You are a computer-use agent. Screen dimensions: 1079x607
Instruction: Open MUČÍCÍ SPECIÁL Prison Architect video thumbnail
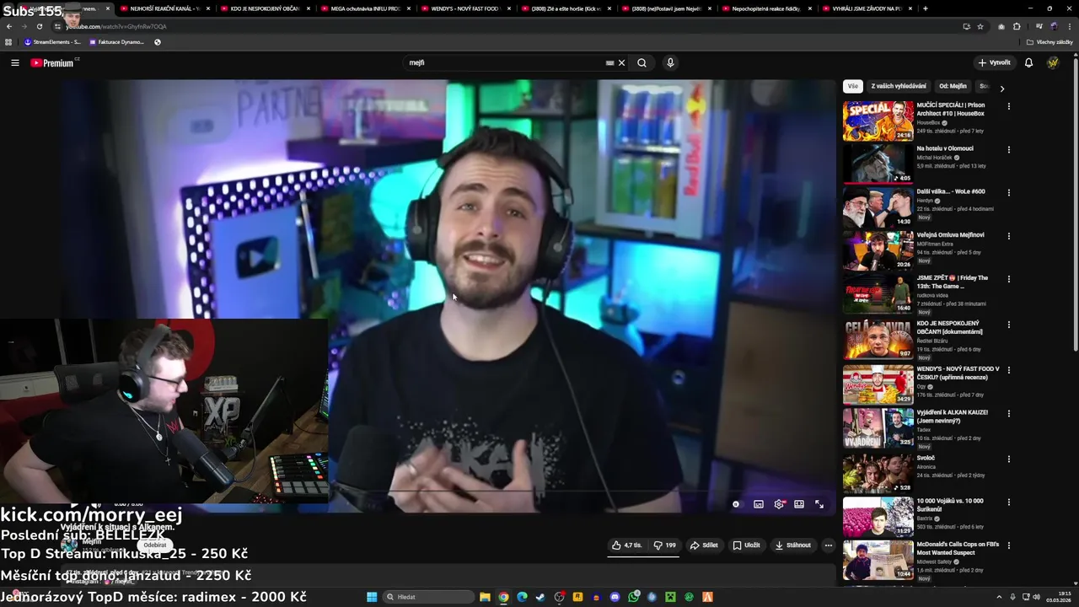tap(878, 121)
